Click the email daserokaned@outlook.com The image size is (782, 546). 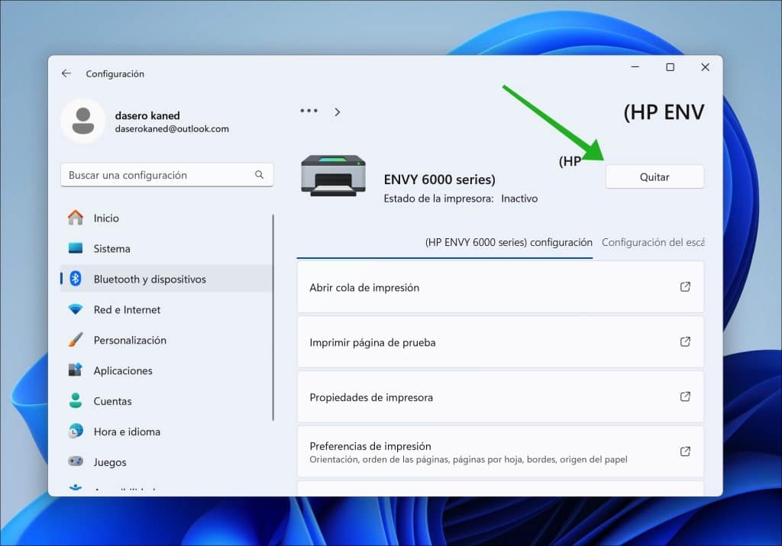[172, 128]
